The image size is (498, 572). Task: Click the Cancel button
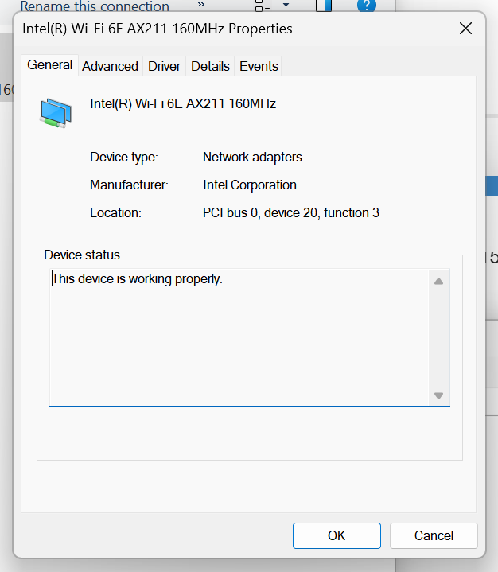click(434, 535)
